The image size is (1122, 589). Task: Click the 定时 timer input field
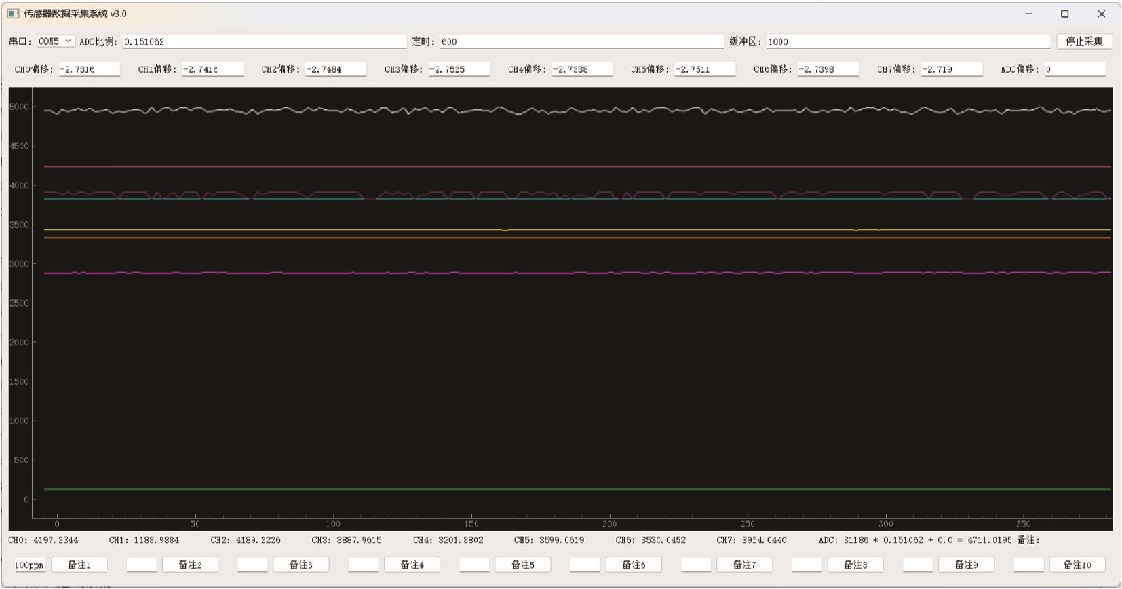click(x=581, y=42)
